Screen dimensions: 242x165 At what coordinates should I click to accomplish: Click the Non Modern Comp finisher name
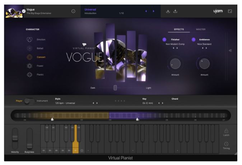pos(175,44)
